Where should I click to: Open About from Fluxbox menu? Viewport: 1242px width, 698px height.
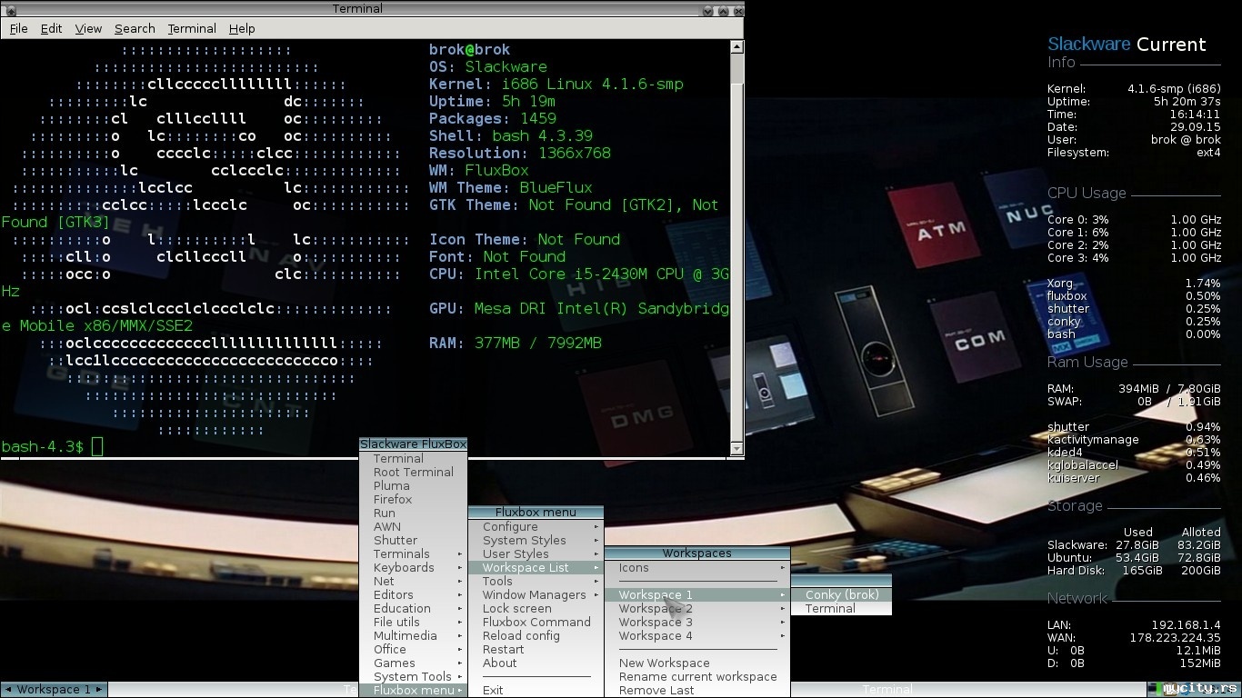tap(536, 663)
